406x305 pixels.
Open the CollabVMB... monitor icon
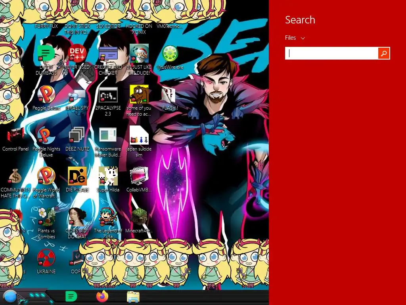click(139, 176)
